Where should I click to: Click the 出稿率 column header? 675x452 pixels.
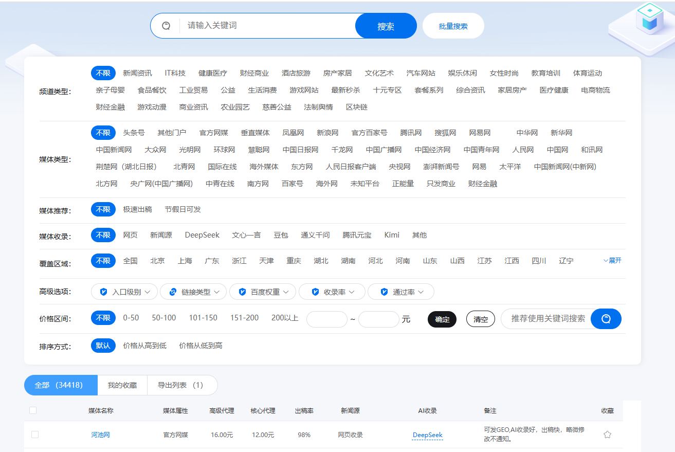tap(304, 411)
